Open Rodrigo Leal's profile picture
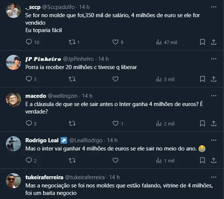The image size is (224, 199). pos(14,144)
